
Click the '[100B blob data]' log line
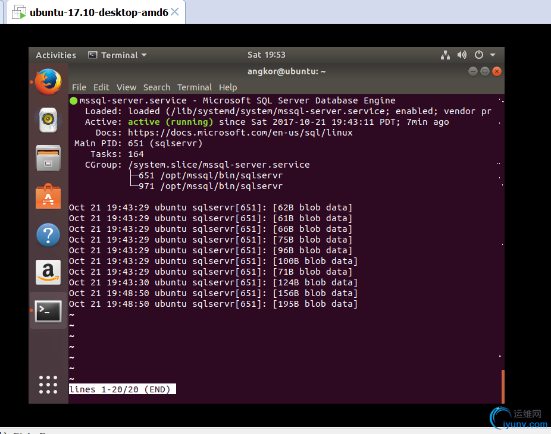(213, 261)
